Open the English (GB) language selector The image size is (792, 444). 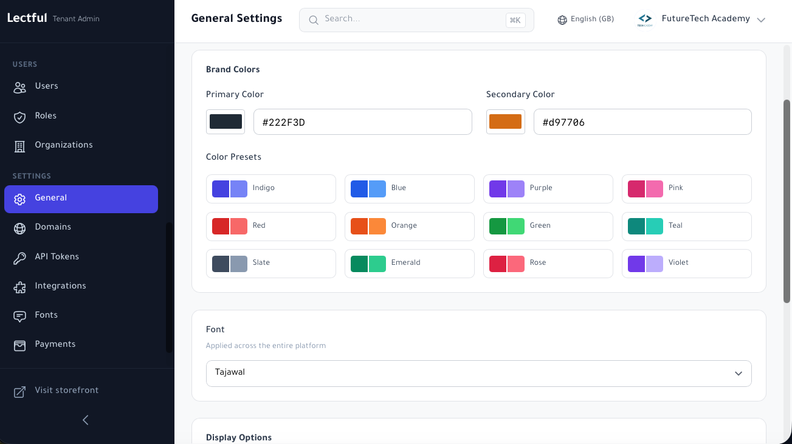tap(586, 19)
